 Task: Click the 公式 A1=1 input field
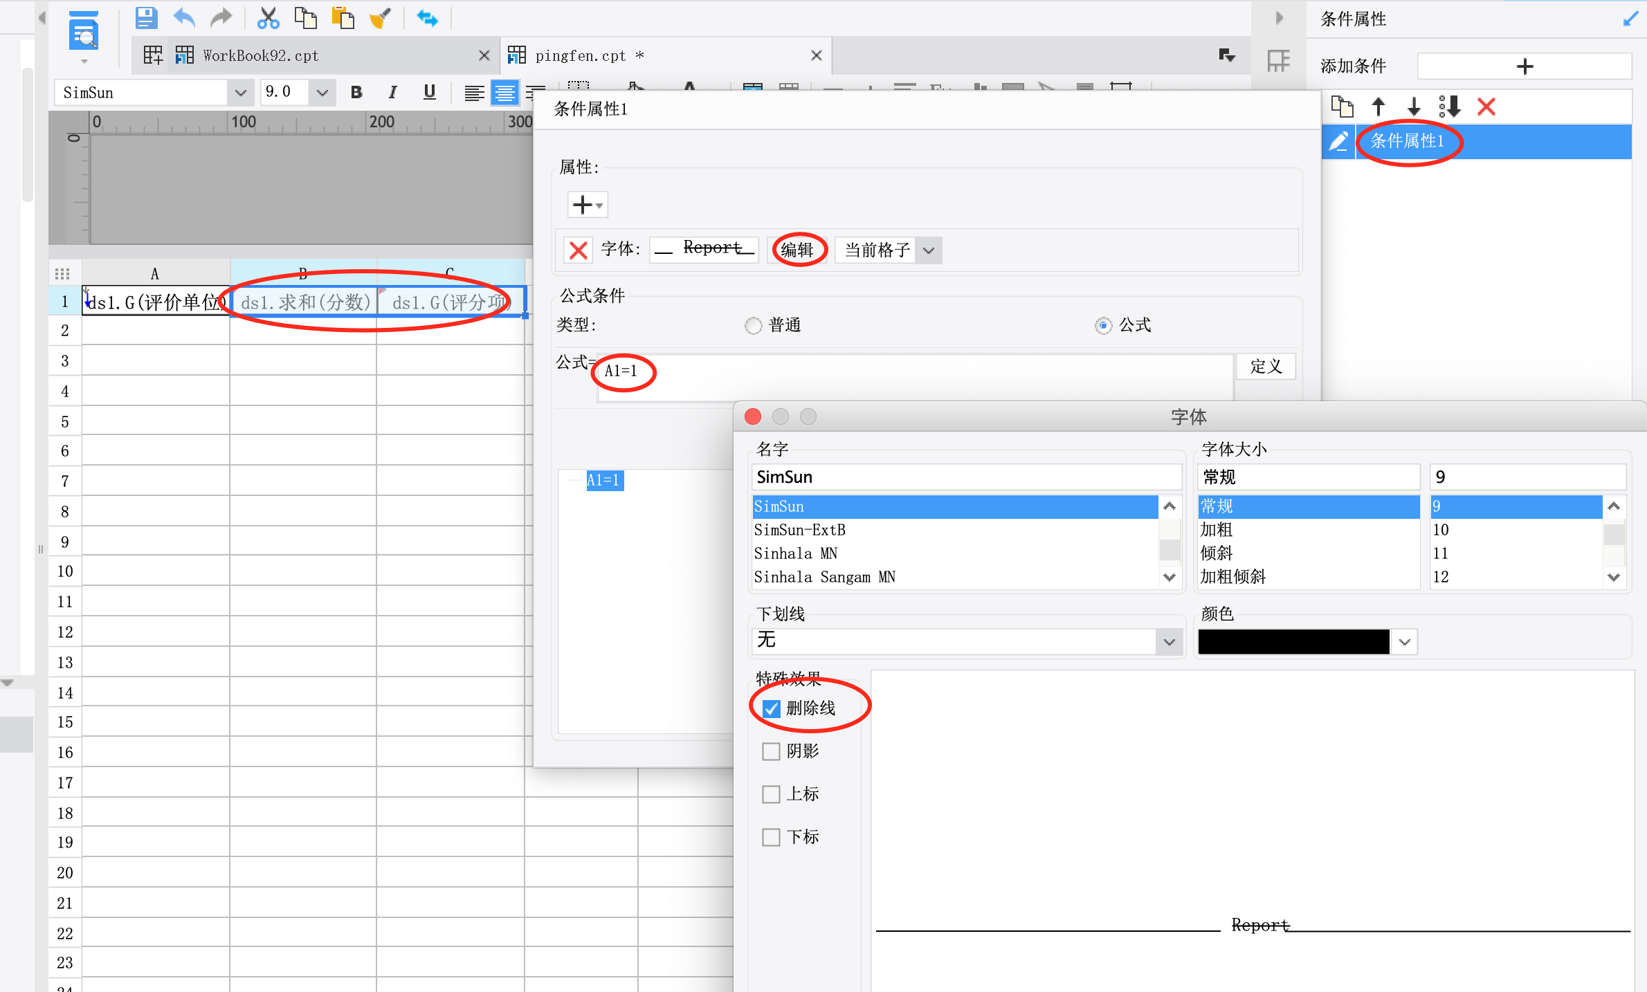pos(916,378)
